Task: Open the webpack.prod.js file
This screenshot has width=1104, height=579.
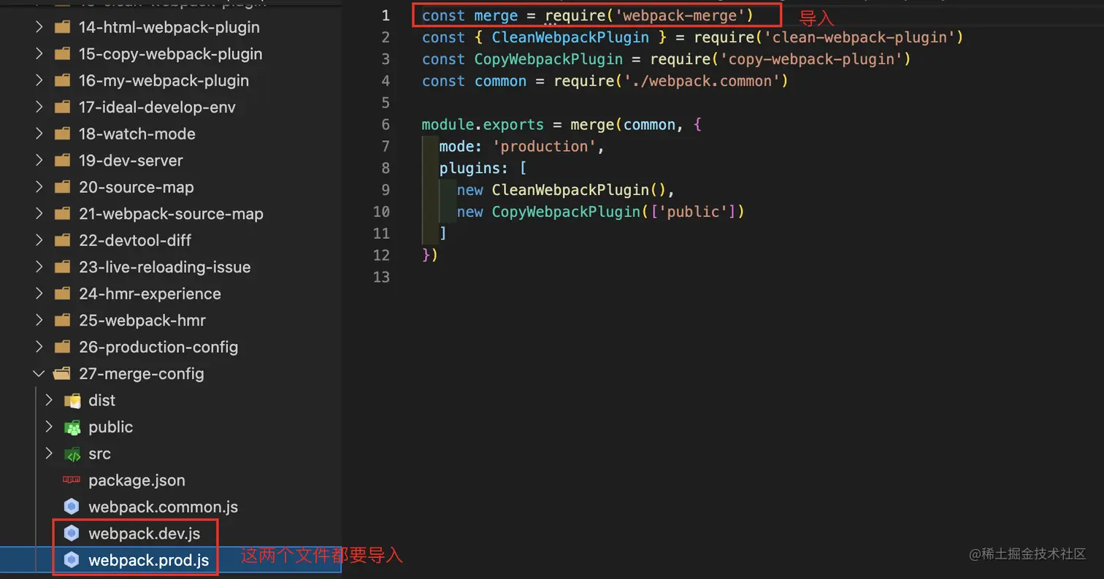Action: point(148,560)
